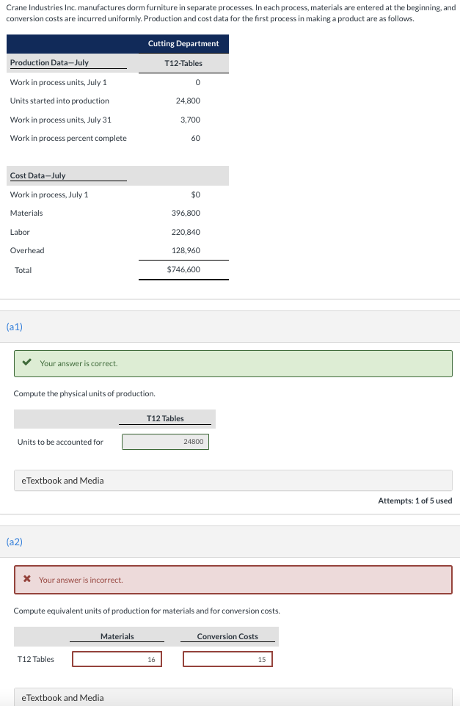Click the Units started into production value 24,800
Image resolution: width=460 pixels, height=706 pixels.
coord(188,101)
